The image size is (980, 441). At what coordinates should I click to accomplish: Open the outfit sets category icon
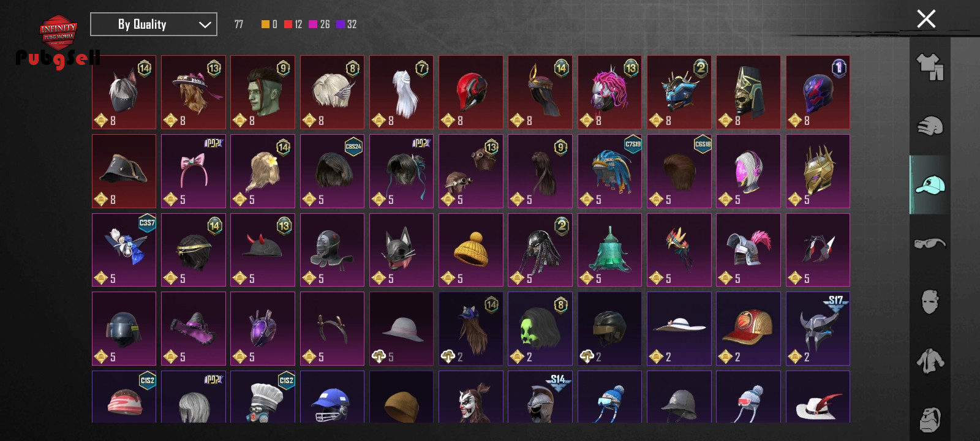tap(930, 67)
